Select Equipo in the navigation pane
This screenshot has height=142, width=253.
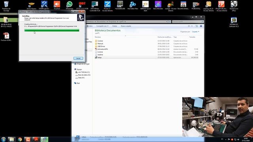pos(78,69)
